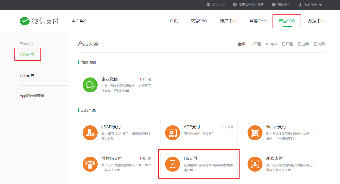This screenshot has width=340, height=184.
Task: Click the JSAPI支付 product title
Action: pos(111,127)
